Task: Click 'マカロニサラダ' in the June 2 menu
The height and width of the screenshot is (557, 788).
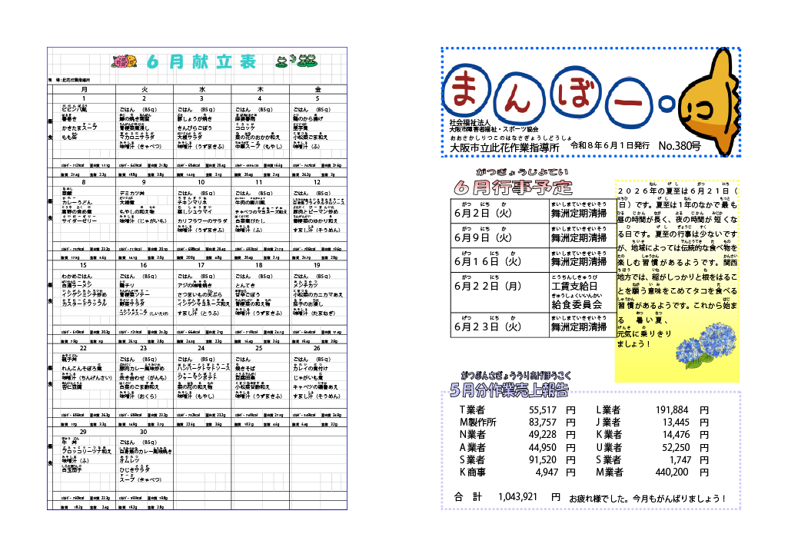Action: (137, 137)
